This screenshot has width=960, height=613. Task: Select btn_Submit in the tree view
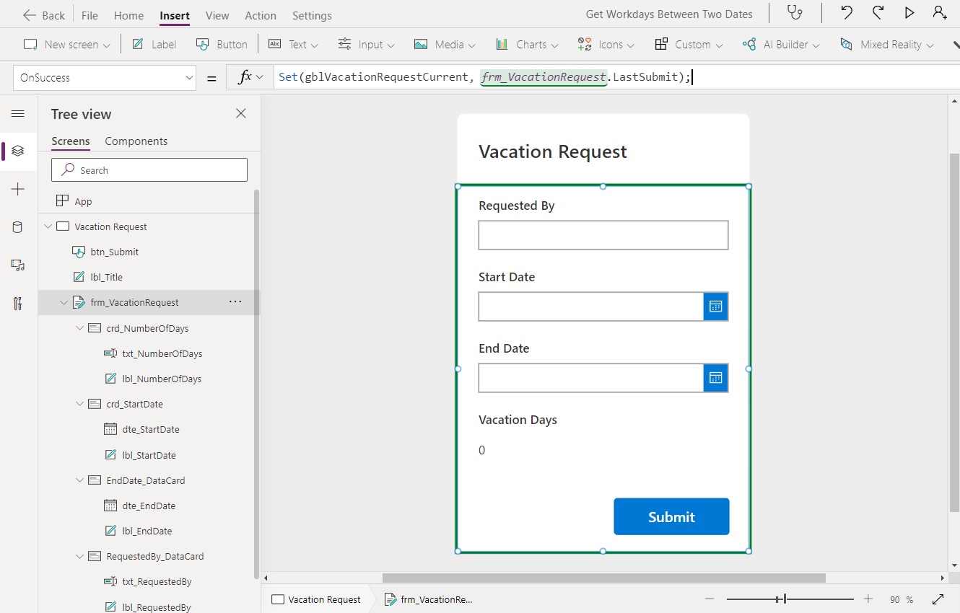tap(115, 252)
